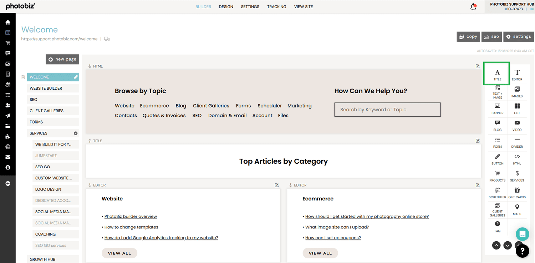Screen dimensions: 535x263
Task: Insert the Maps block
Action: (517, 209)
